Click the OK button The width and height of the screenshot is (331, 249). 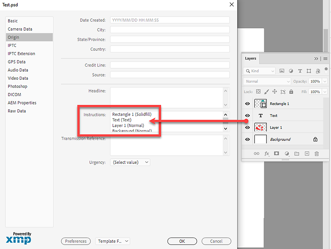182,241
